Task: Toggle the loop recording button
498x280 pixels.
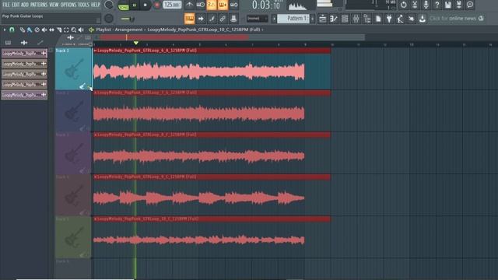Action: click(x=233, y=5)
